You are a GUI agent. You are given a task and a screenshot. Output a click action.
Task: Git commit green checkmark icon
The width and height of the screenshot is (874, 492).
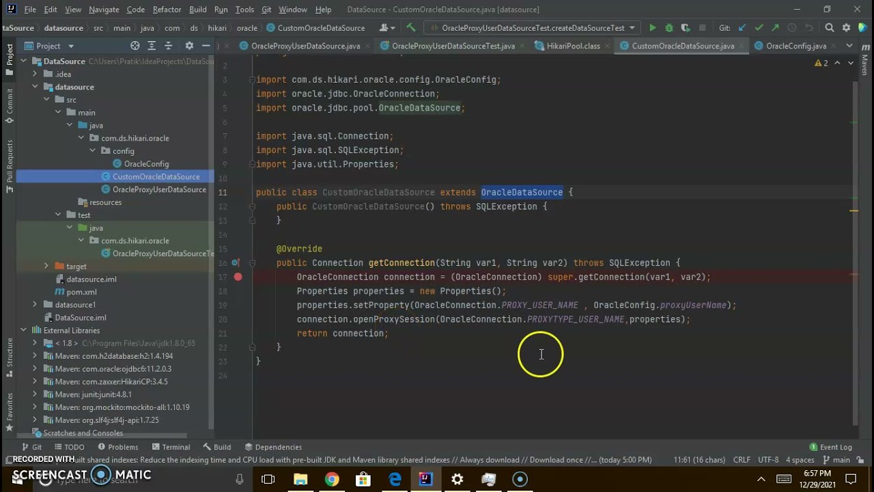tap(759, 28)
